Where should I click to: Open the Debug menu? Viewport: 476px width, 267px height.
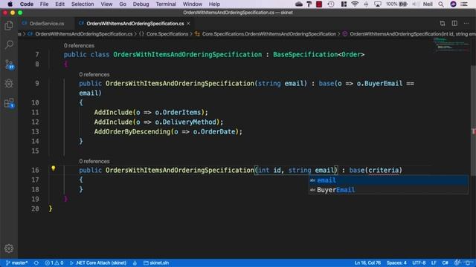click(141, 4)
